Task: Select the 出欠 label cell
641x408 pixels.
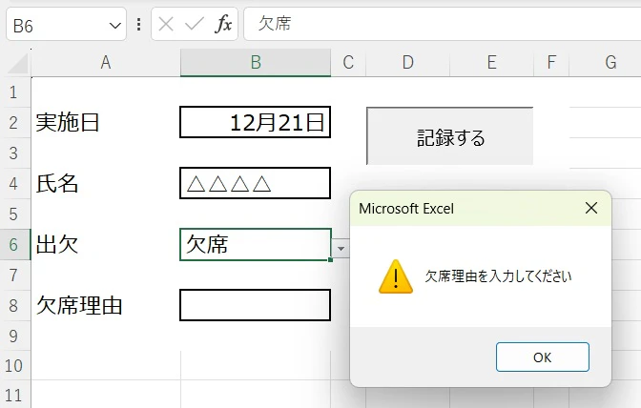Action: [106, 244]
